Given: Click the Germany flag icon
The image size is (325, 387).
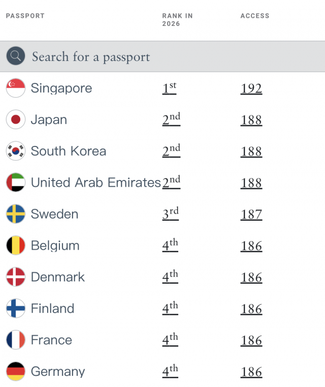Looking at the screenshot, I should [16, 371].
